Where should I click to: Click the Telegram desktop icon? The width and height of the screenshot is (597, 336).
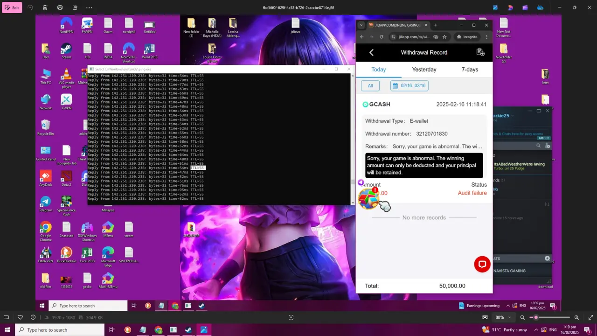pos(46,204)
